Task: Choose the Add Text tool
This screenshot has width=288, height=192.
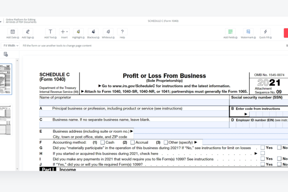Action: click(x=50, y=33)
